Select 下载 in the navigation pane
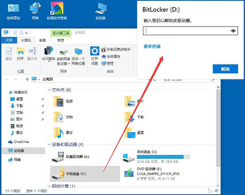The height and width of the screenshot is (195, 245). click(17, 106)
